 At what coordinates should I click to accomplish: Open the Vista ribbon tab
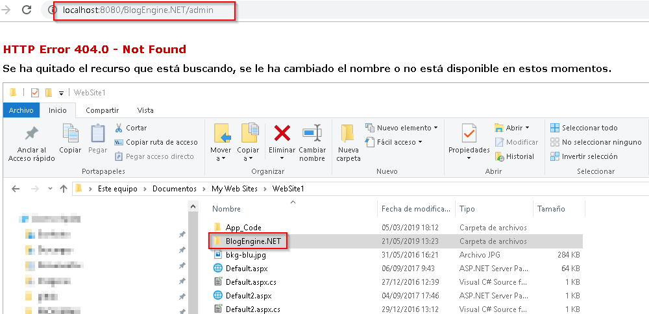(145, 110)
